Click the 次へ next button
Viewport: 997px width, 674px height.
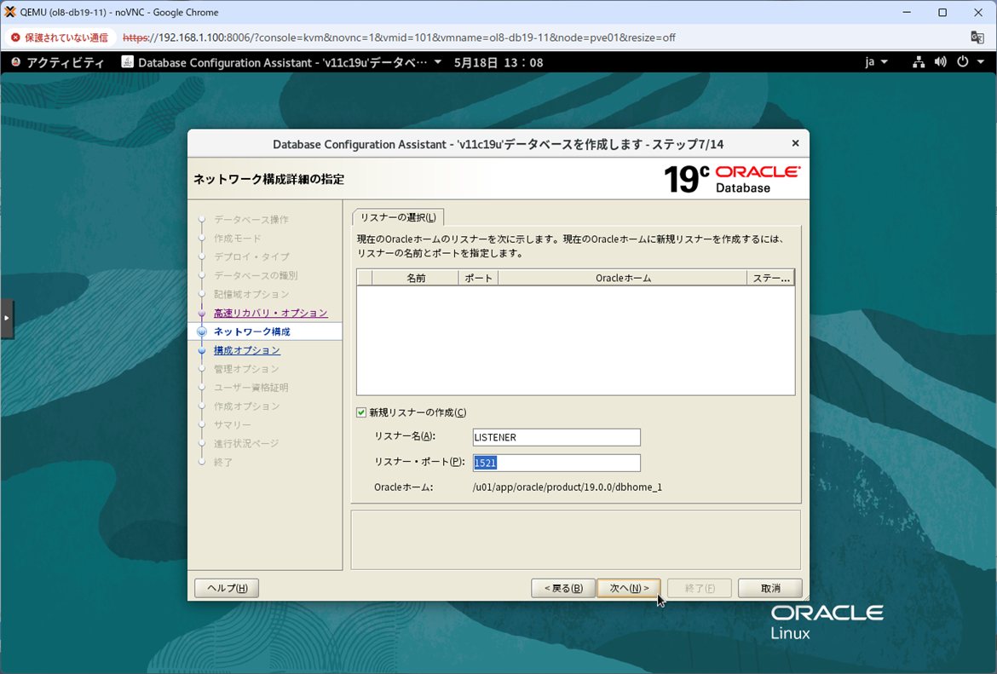629,588
